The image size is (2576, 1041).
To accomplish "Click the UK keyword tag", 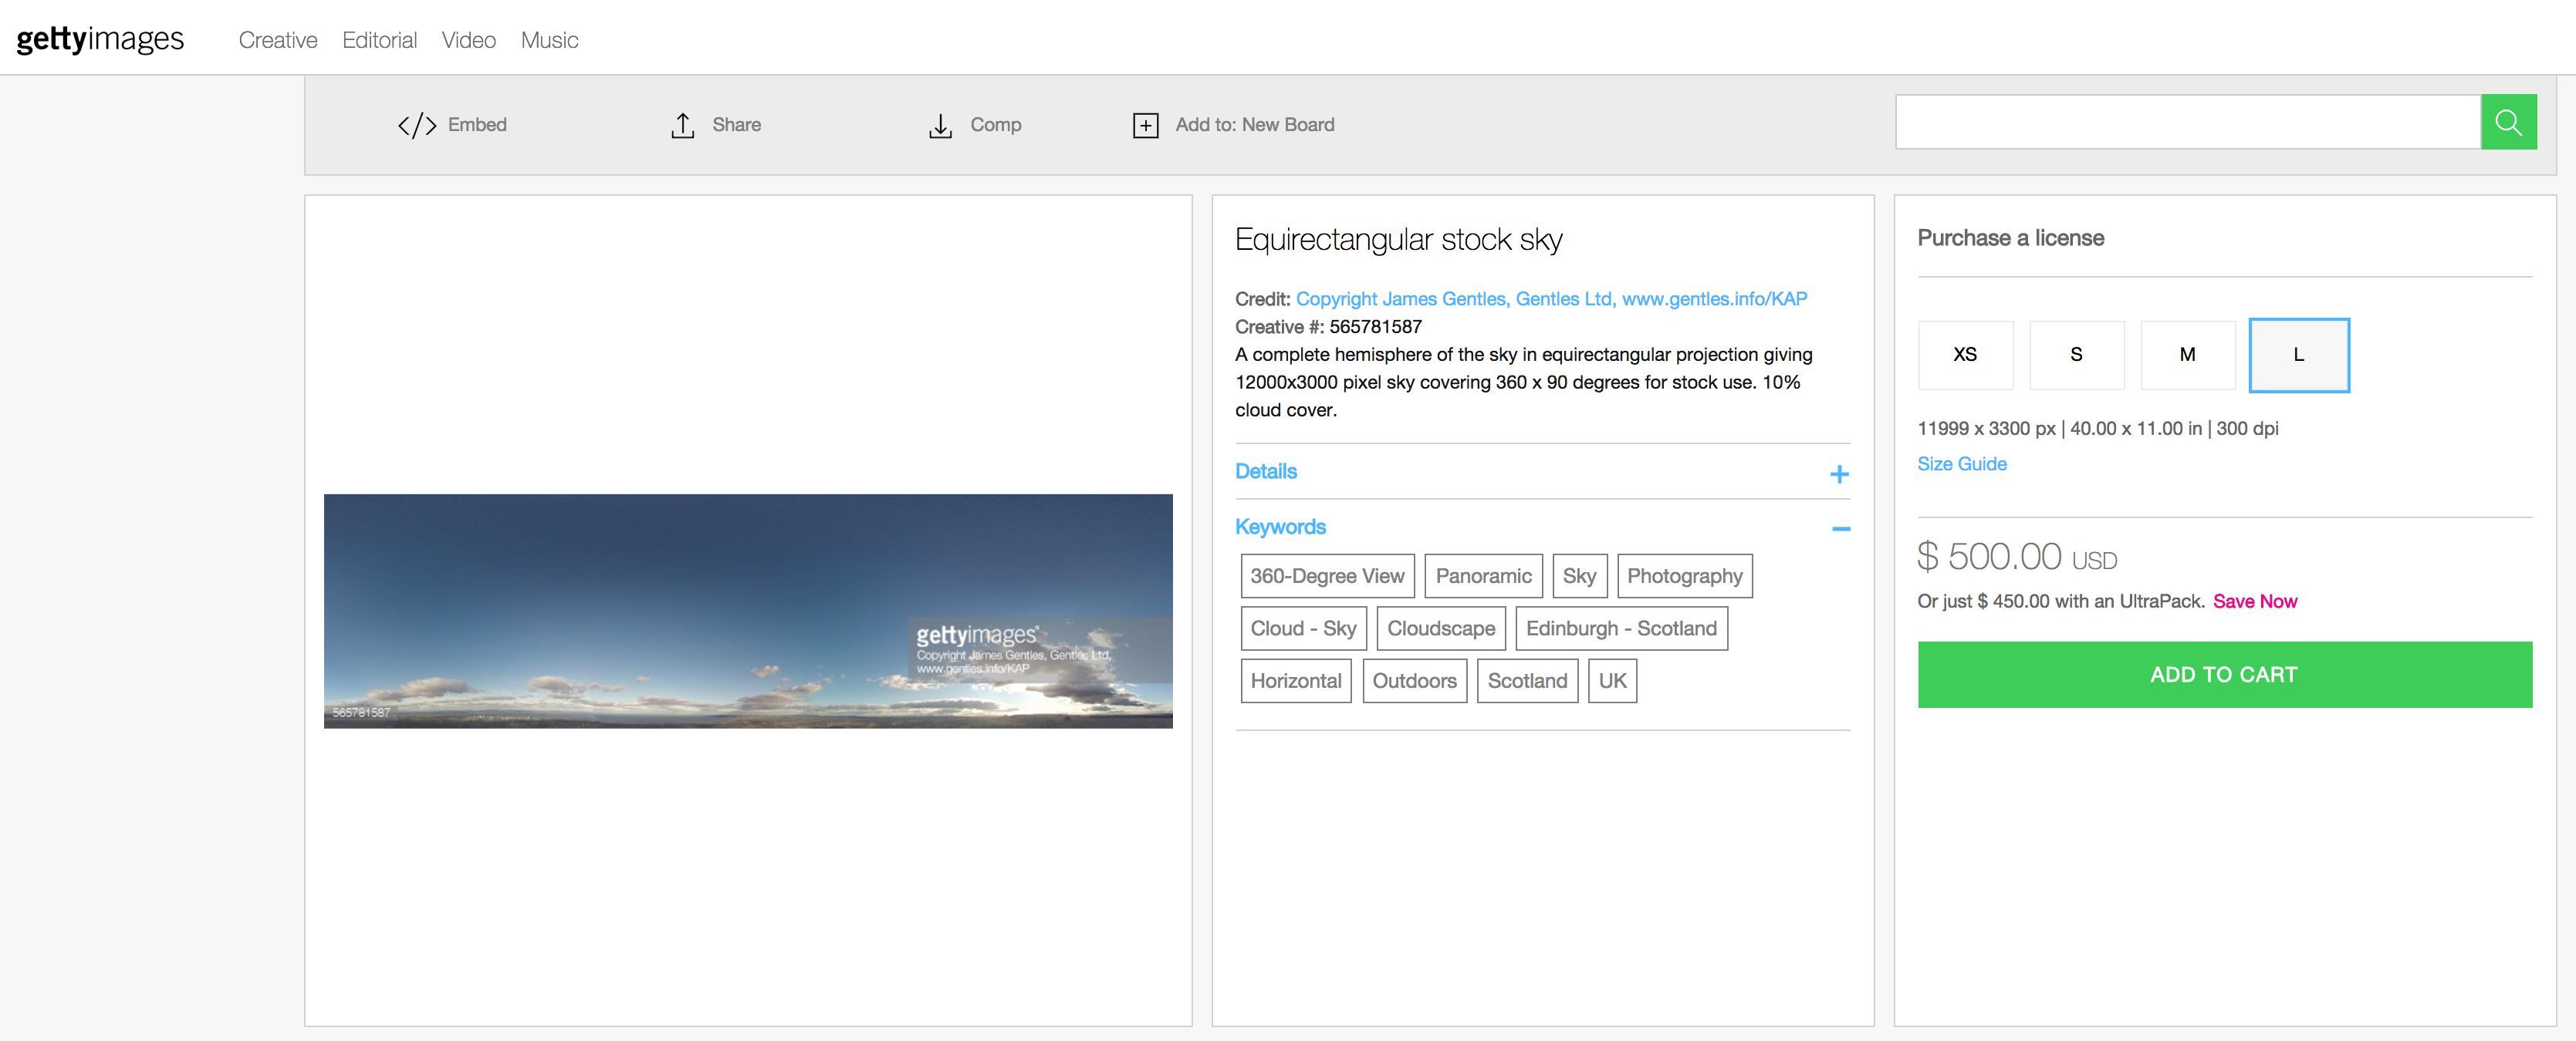I will click(x=1612, y=682).
